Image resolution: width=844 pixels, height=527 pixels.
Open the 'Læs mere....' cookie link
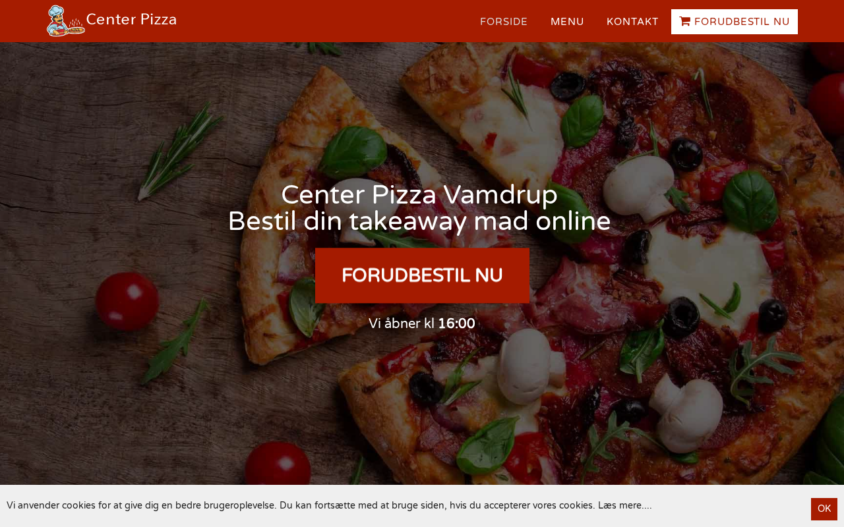coord(625,505)
